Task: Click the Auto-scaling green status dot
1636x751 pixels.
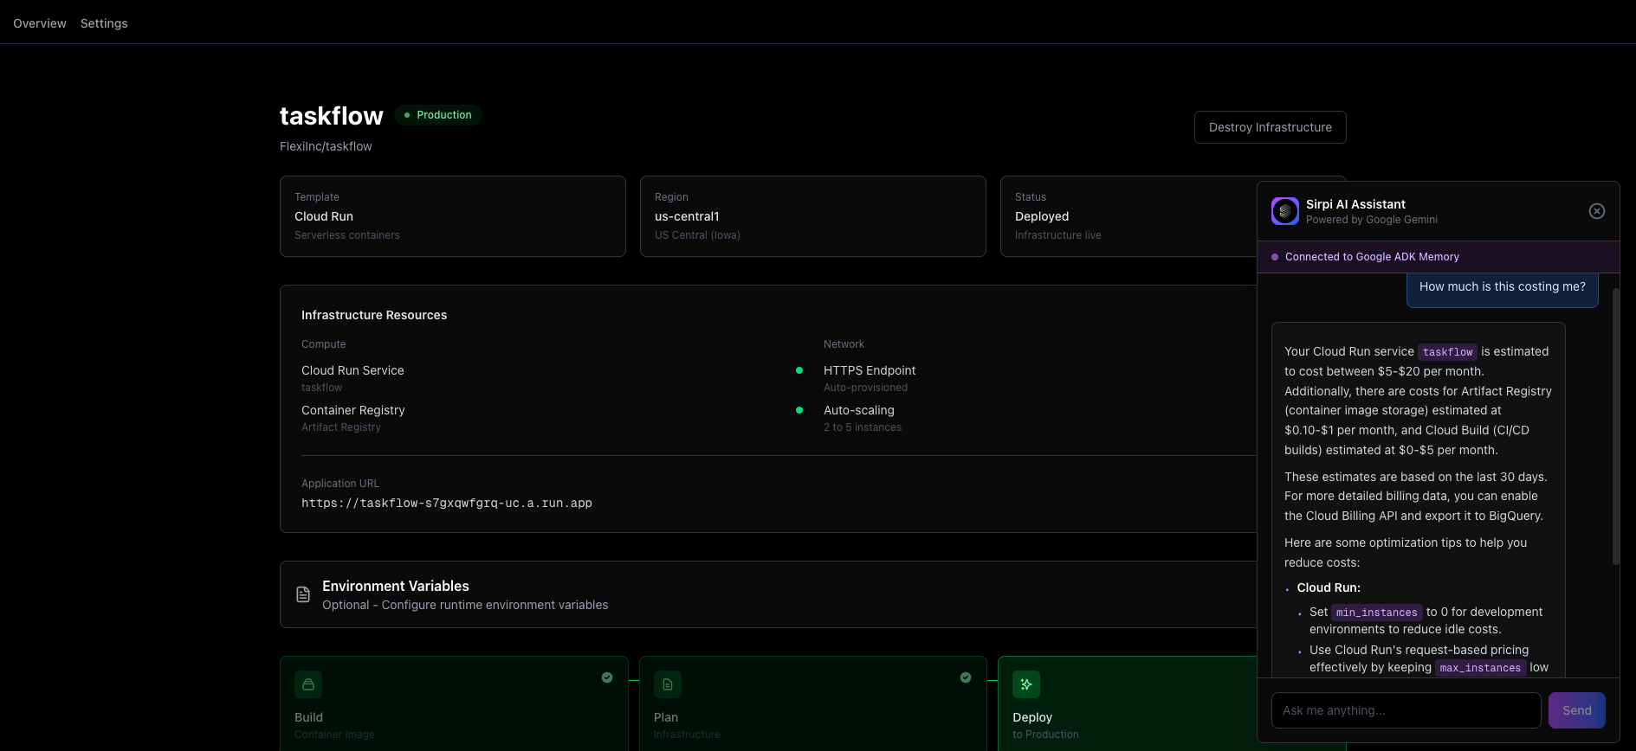Action: pos(799,410)
